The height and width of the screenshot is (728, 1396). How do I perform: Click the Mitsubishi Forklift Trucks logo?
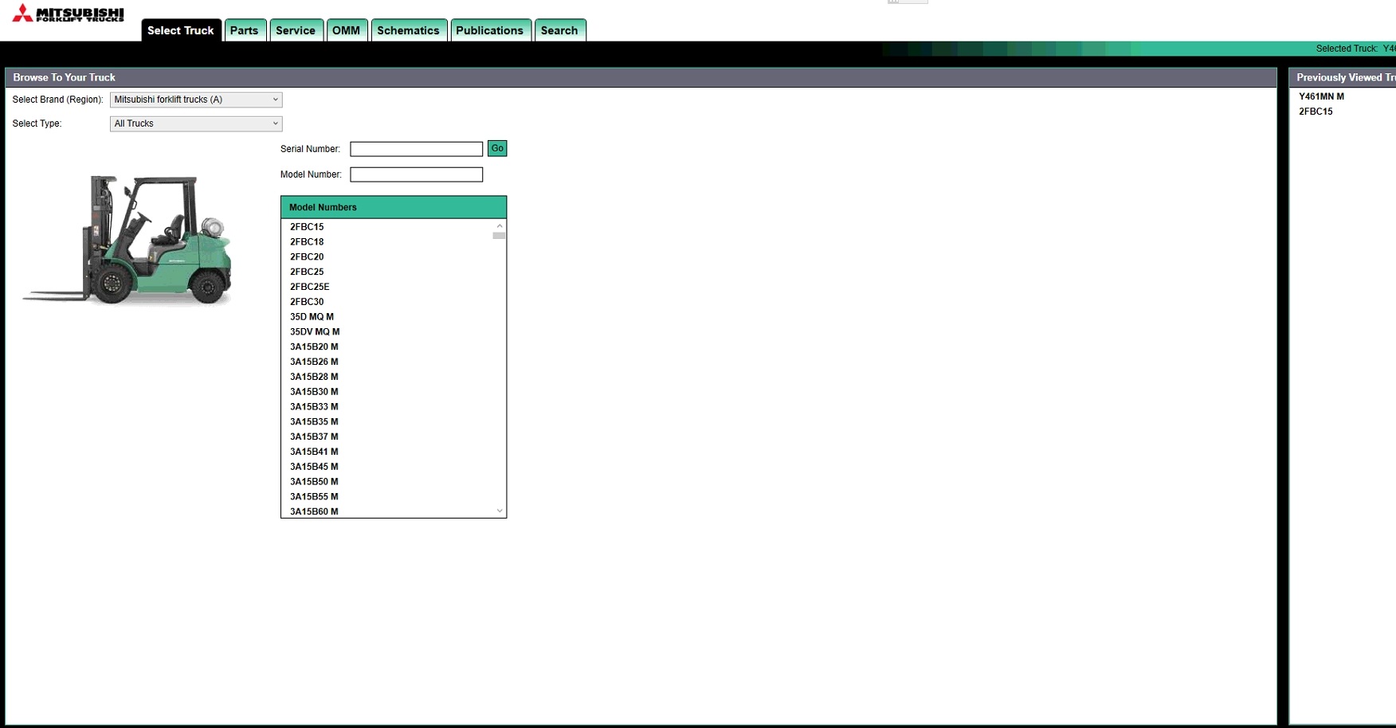coord(68,14)
